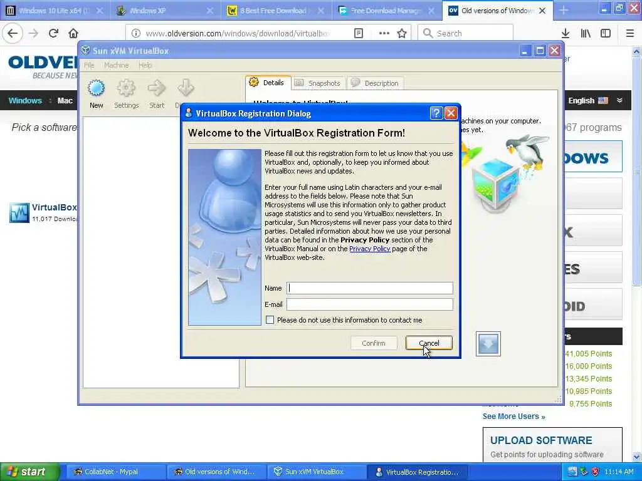Click the browser URL address field

238,33
